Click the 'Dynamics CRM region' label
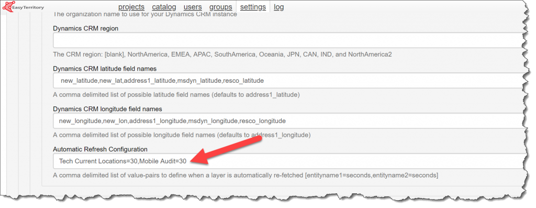 [x=85, y=29]
